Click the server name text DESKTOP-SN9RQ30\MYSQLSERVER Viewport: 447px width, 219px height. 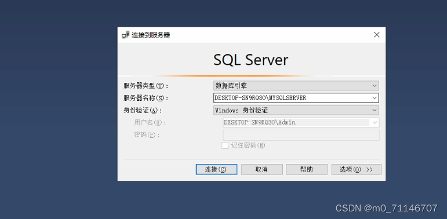[x=260, y=98]
